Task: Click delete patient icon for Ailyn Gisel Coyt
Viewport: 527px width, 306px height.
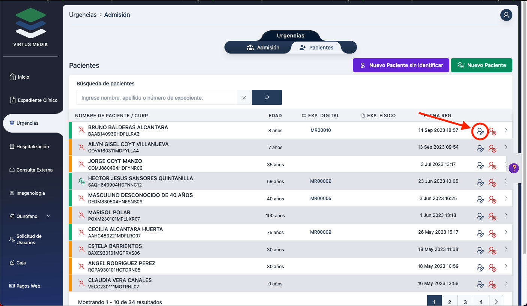Action: tap(492, 148)
